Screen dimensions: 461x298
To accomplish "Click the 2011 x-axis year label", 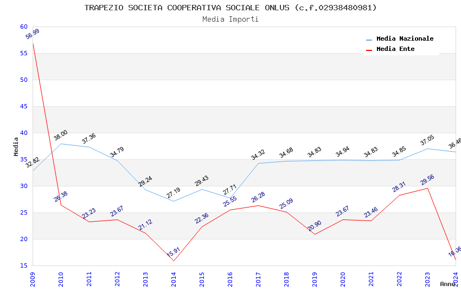I will click(89, 279).
